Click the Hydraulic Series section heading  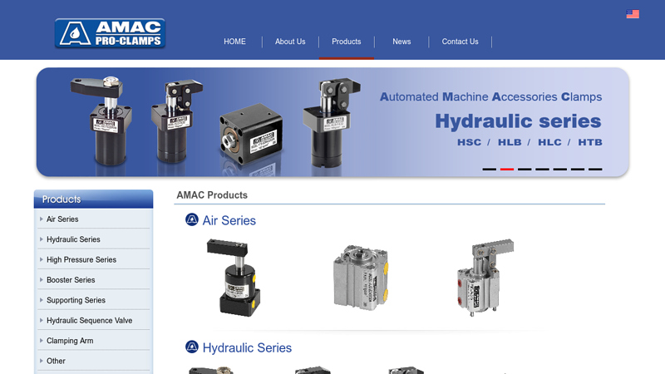click(247, 347)
